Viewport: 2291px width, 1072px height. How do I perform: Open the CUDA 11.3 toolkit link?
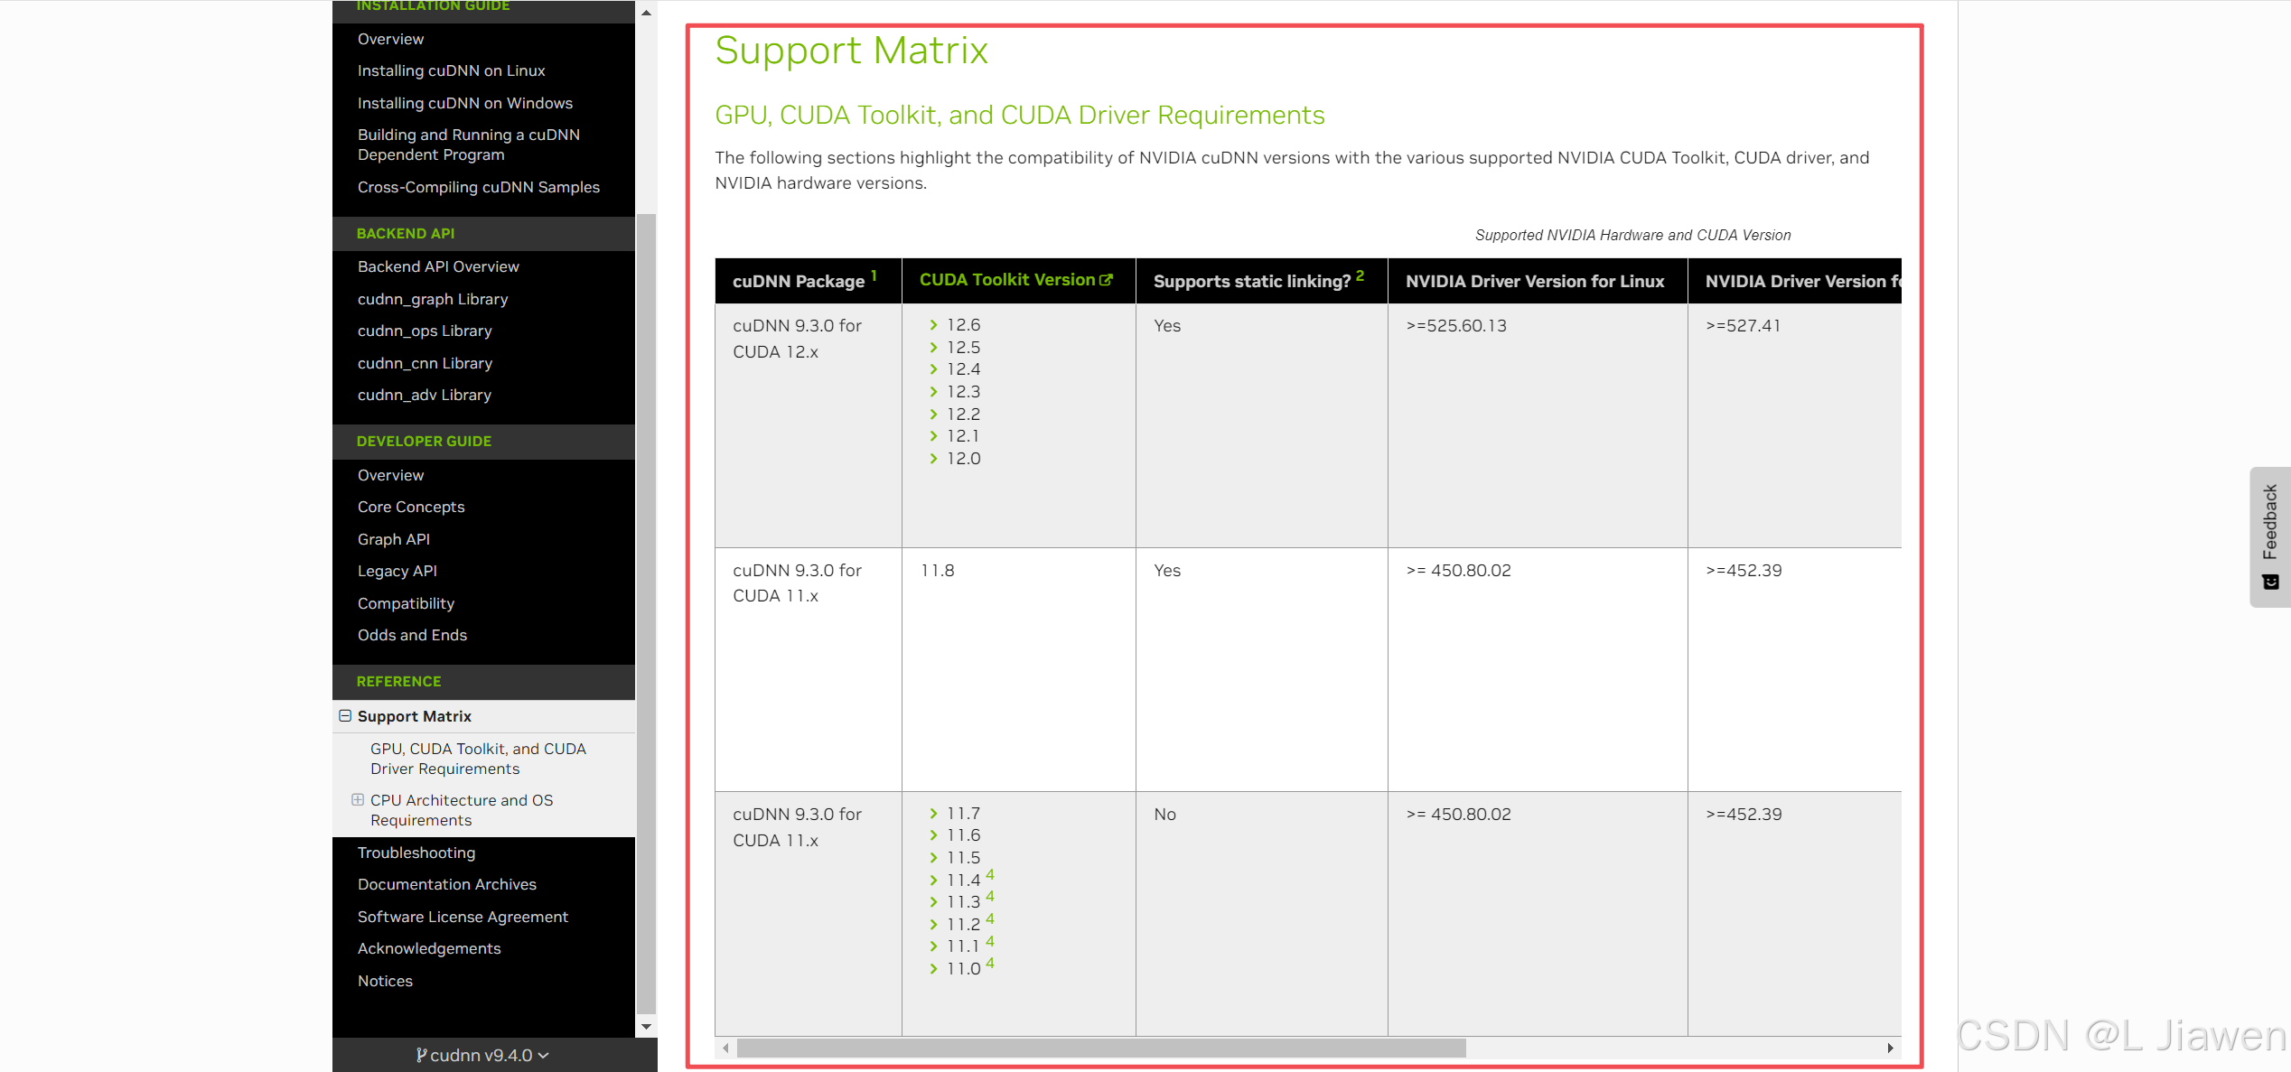coord(963,901)
